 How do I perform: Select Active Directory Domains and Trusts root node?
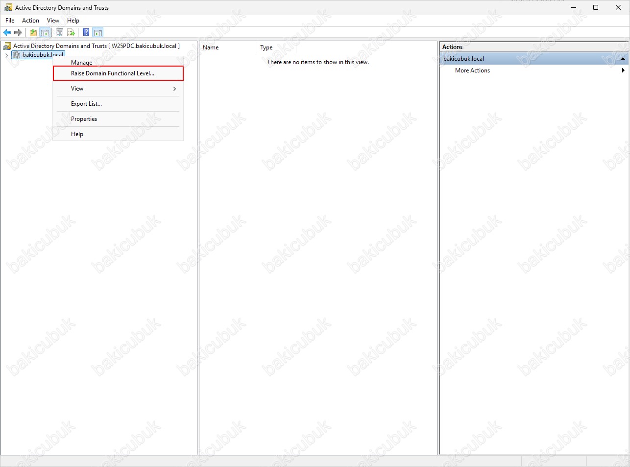point(97,46)
